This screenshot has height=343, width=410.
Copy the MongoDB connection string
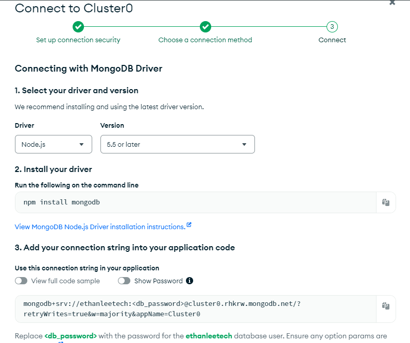coord(385,306)
